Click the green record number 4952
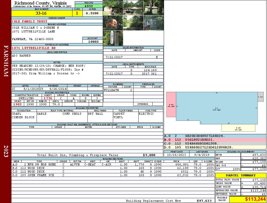The image size is (267, 203). [x=89, y=6]
